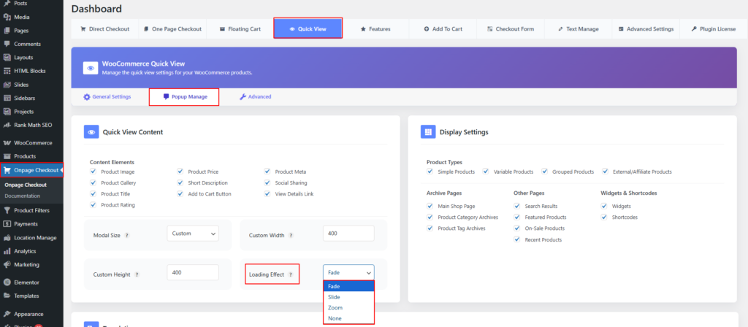Open the Modal Size dropdown
The image size is (748, 327).
pos(193,234)
